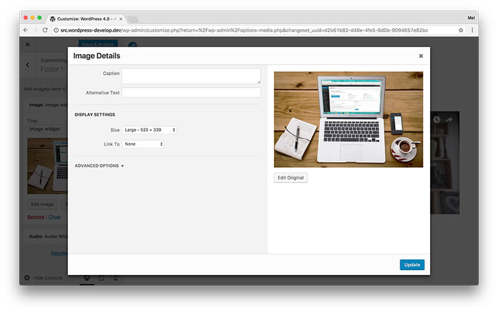This screenshot has width=498, height=313.
Task: Go back in the browser
Action: pos(26,30)
